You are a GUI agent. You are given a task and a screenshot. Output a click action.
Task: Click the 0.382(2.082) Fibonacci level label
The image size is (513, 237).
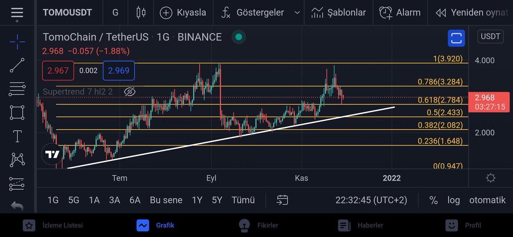pos(440,125)
